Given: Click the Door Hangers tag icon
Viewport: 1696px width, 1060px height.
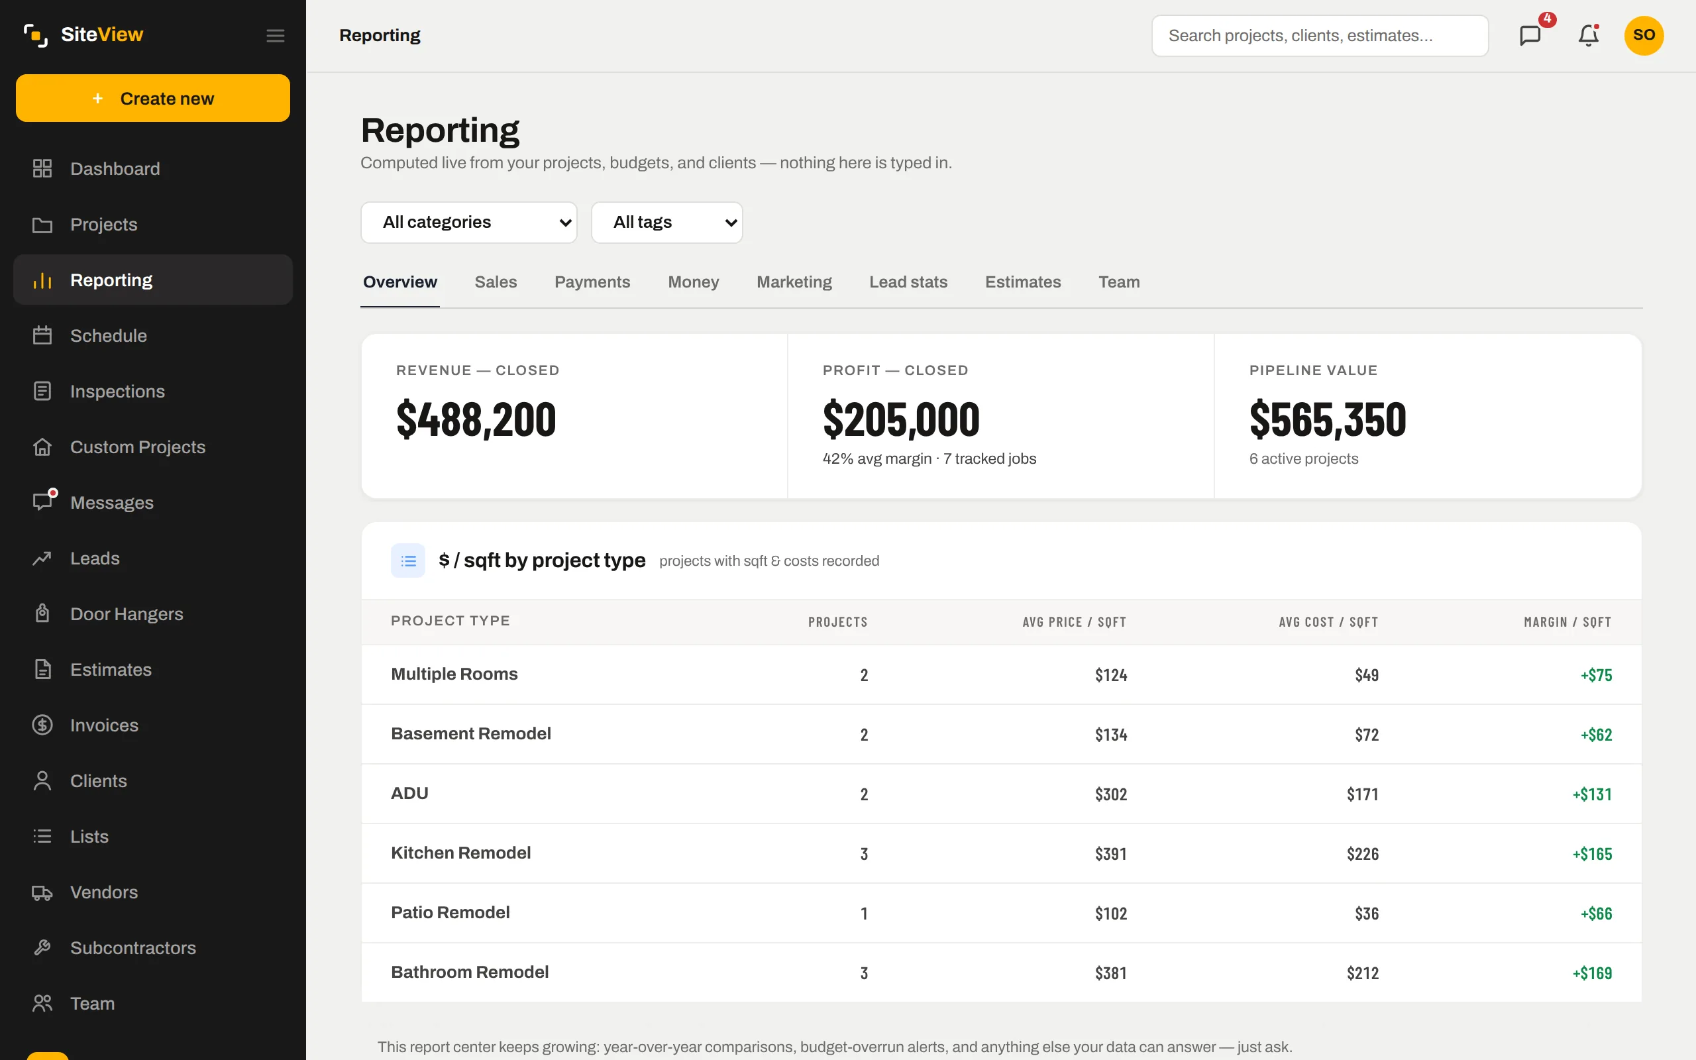Looking at the screenshot, I should point(42,613).
